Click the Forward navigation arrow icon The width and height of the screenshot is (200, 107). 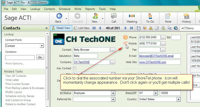(77, 16)
